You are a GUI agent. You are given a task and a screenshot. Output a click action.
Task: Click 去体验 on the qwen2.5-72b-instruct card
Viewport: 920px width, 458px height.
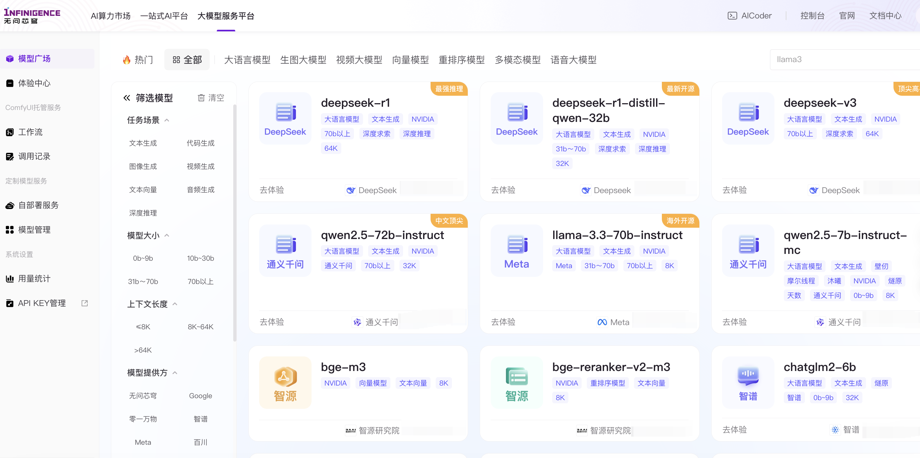tap(272, 322)
